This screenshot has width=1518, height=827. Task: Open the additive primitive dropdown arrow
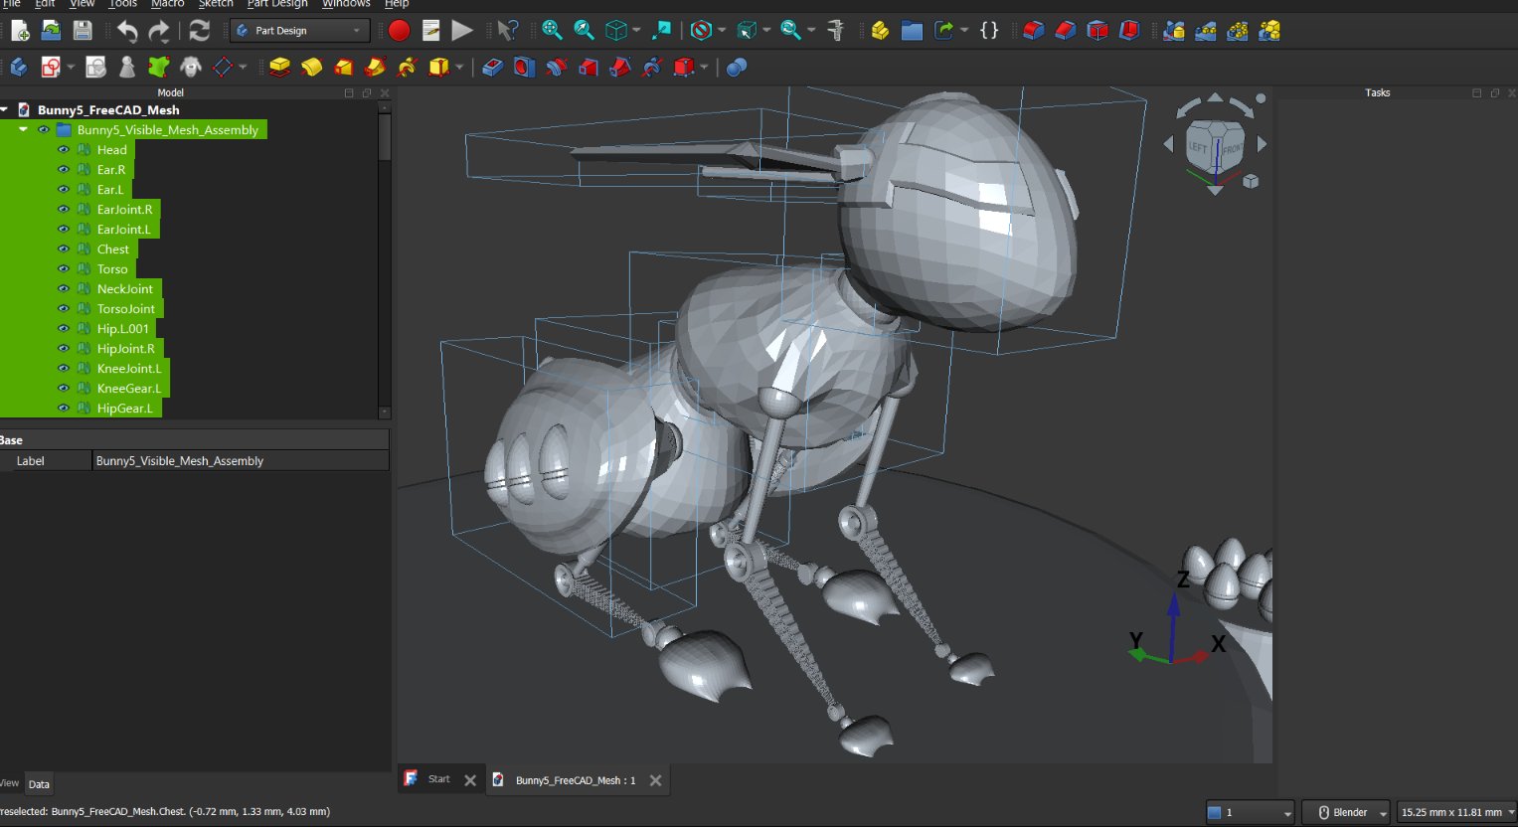pyautogui.click(x=459, y=67)
